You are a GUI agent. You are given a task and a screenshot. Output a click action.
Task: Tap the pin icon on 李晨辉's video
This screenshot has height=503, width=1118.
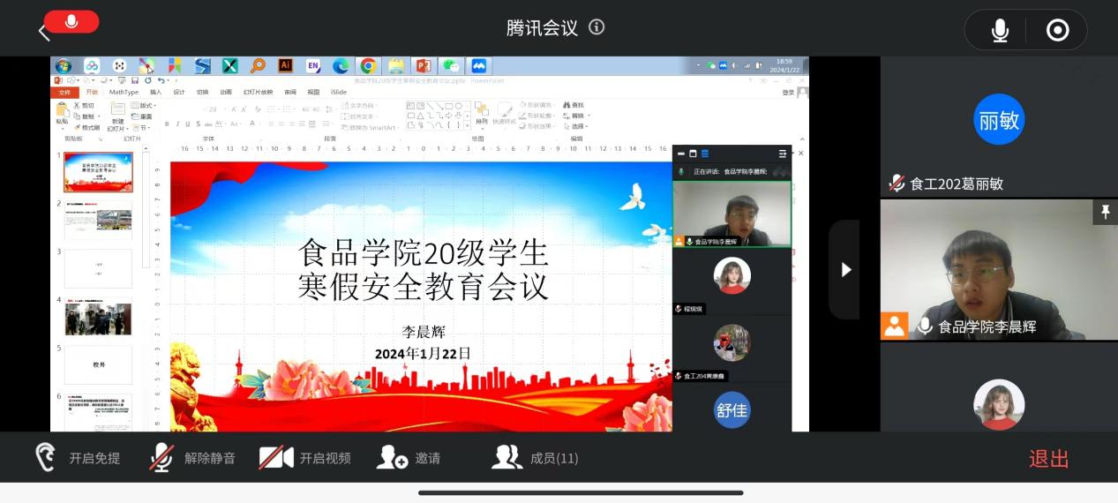[1103, 212]
